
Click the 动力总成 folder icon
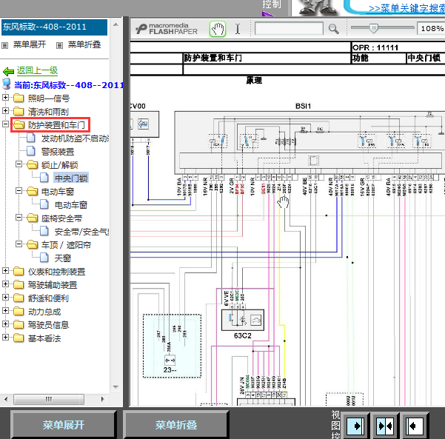[x=19, y=312]
